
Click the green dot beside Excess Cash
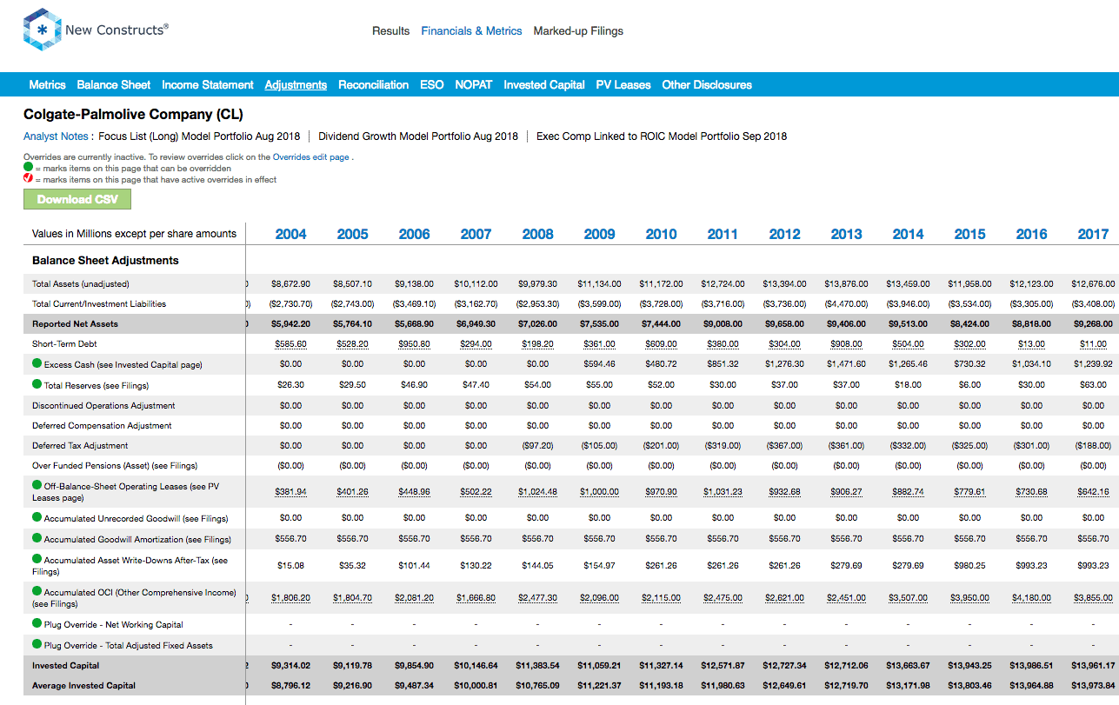37,363
